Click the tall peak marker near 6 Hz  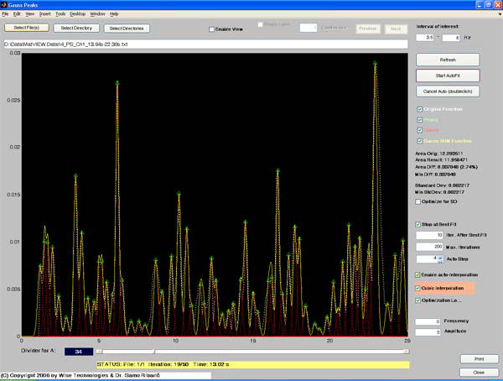pos(117,83)
